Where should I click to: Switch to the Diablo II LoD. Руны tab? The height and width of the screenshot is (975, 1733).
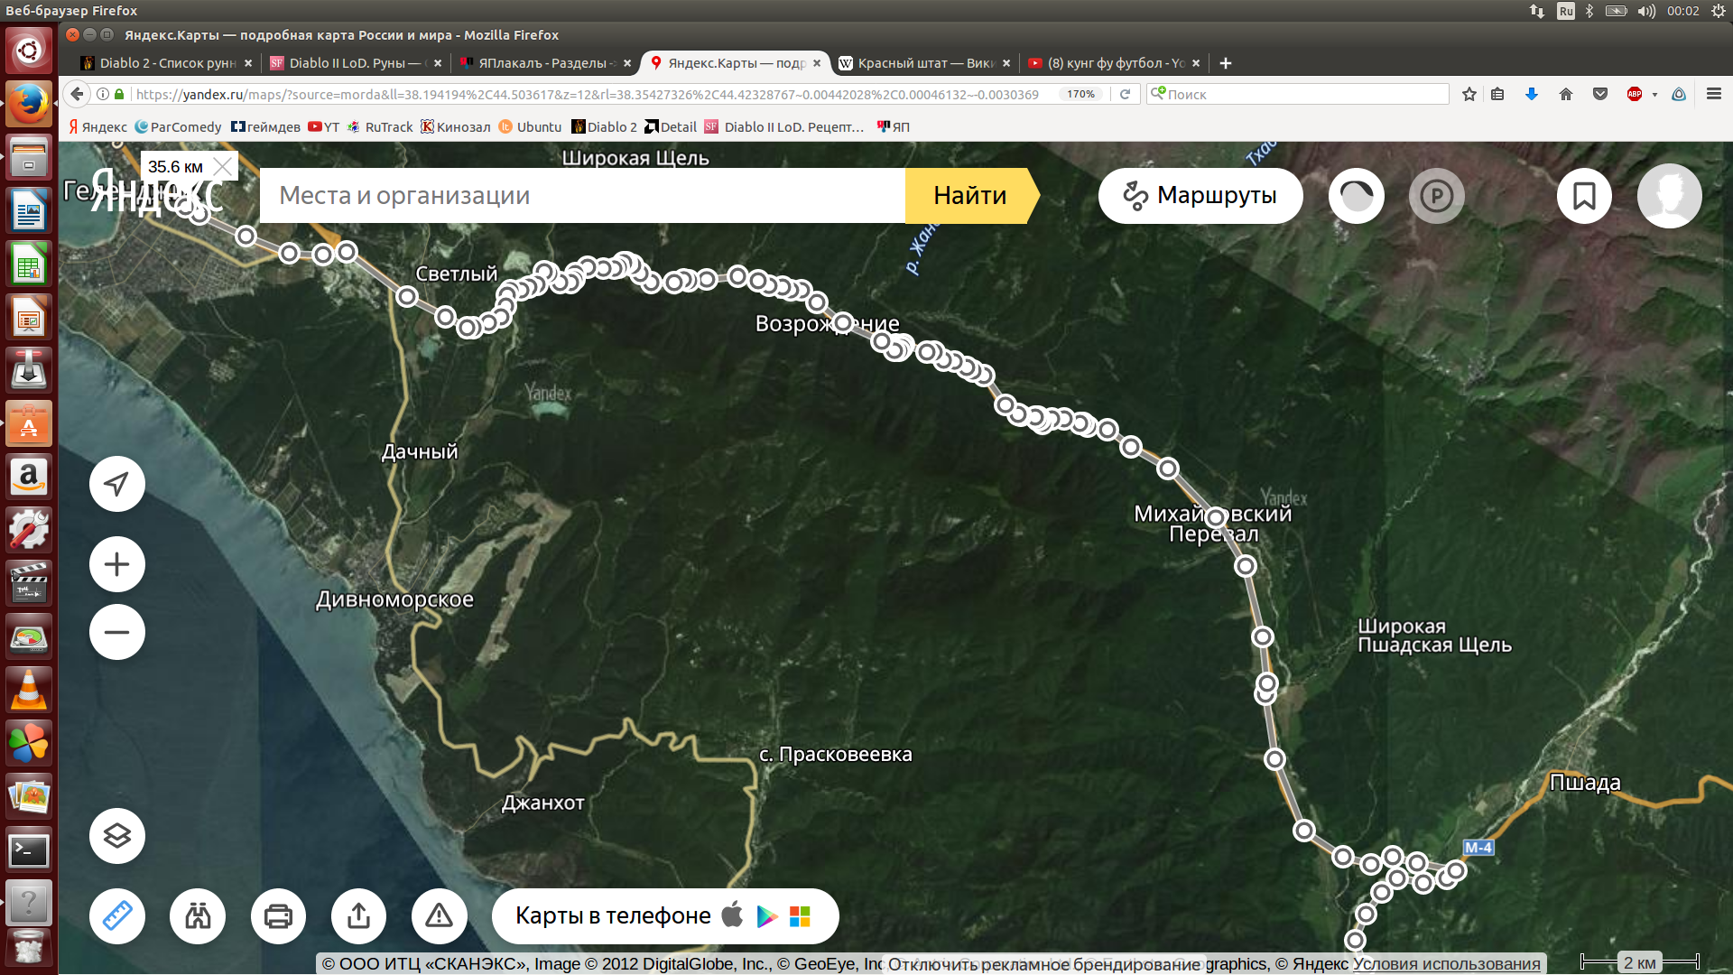pyautogui.click(x=355, y=63)
